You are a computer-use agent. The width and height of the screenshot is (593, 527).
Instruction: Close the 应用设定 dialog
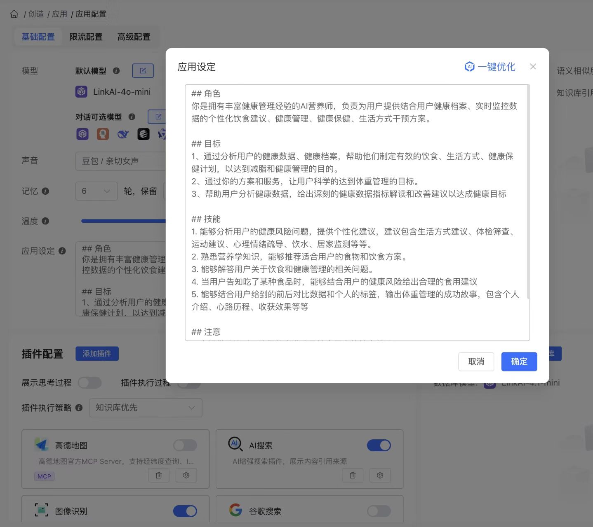click(x=533, y=67)
